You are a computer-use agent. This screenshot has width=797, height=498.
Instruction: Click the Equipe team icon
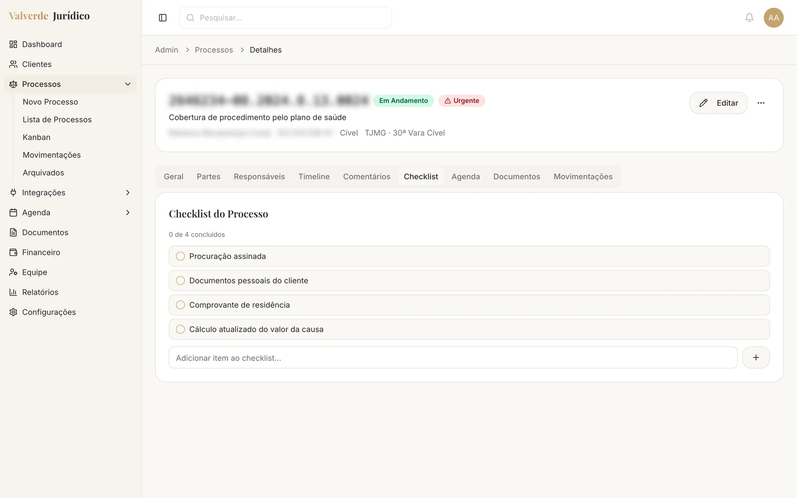pyautogui.click(x=13, y=272)
